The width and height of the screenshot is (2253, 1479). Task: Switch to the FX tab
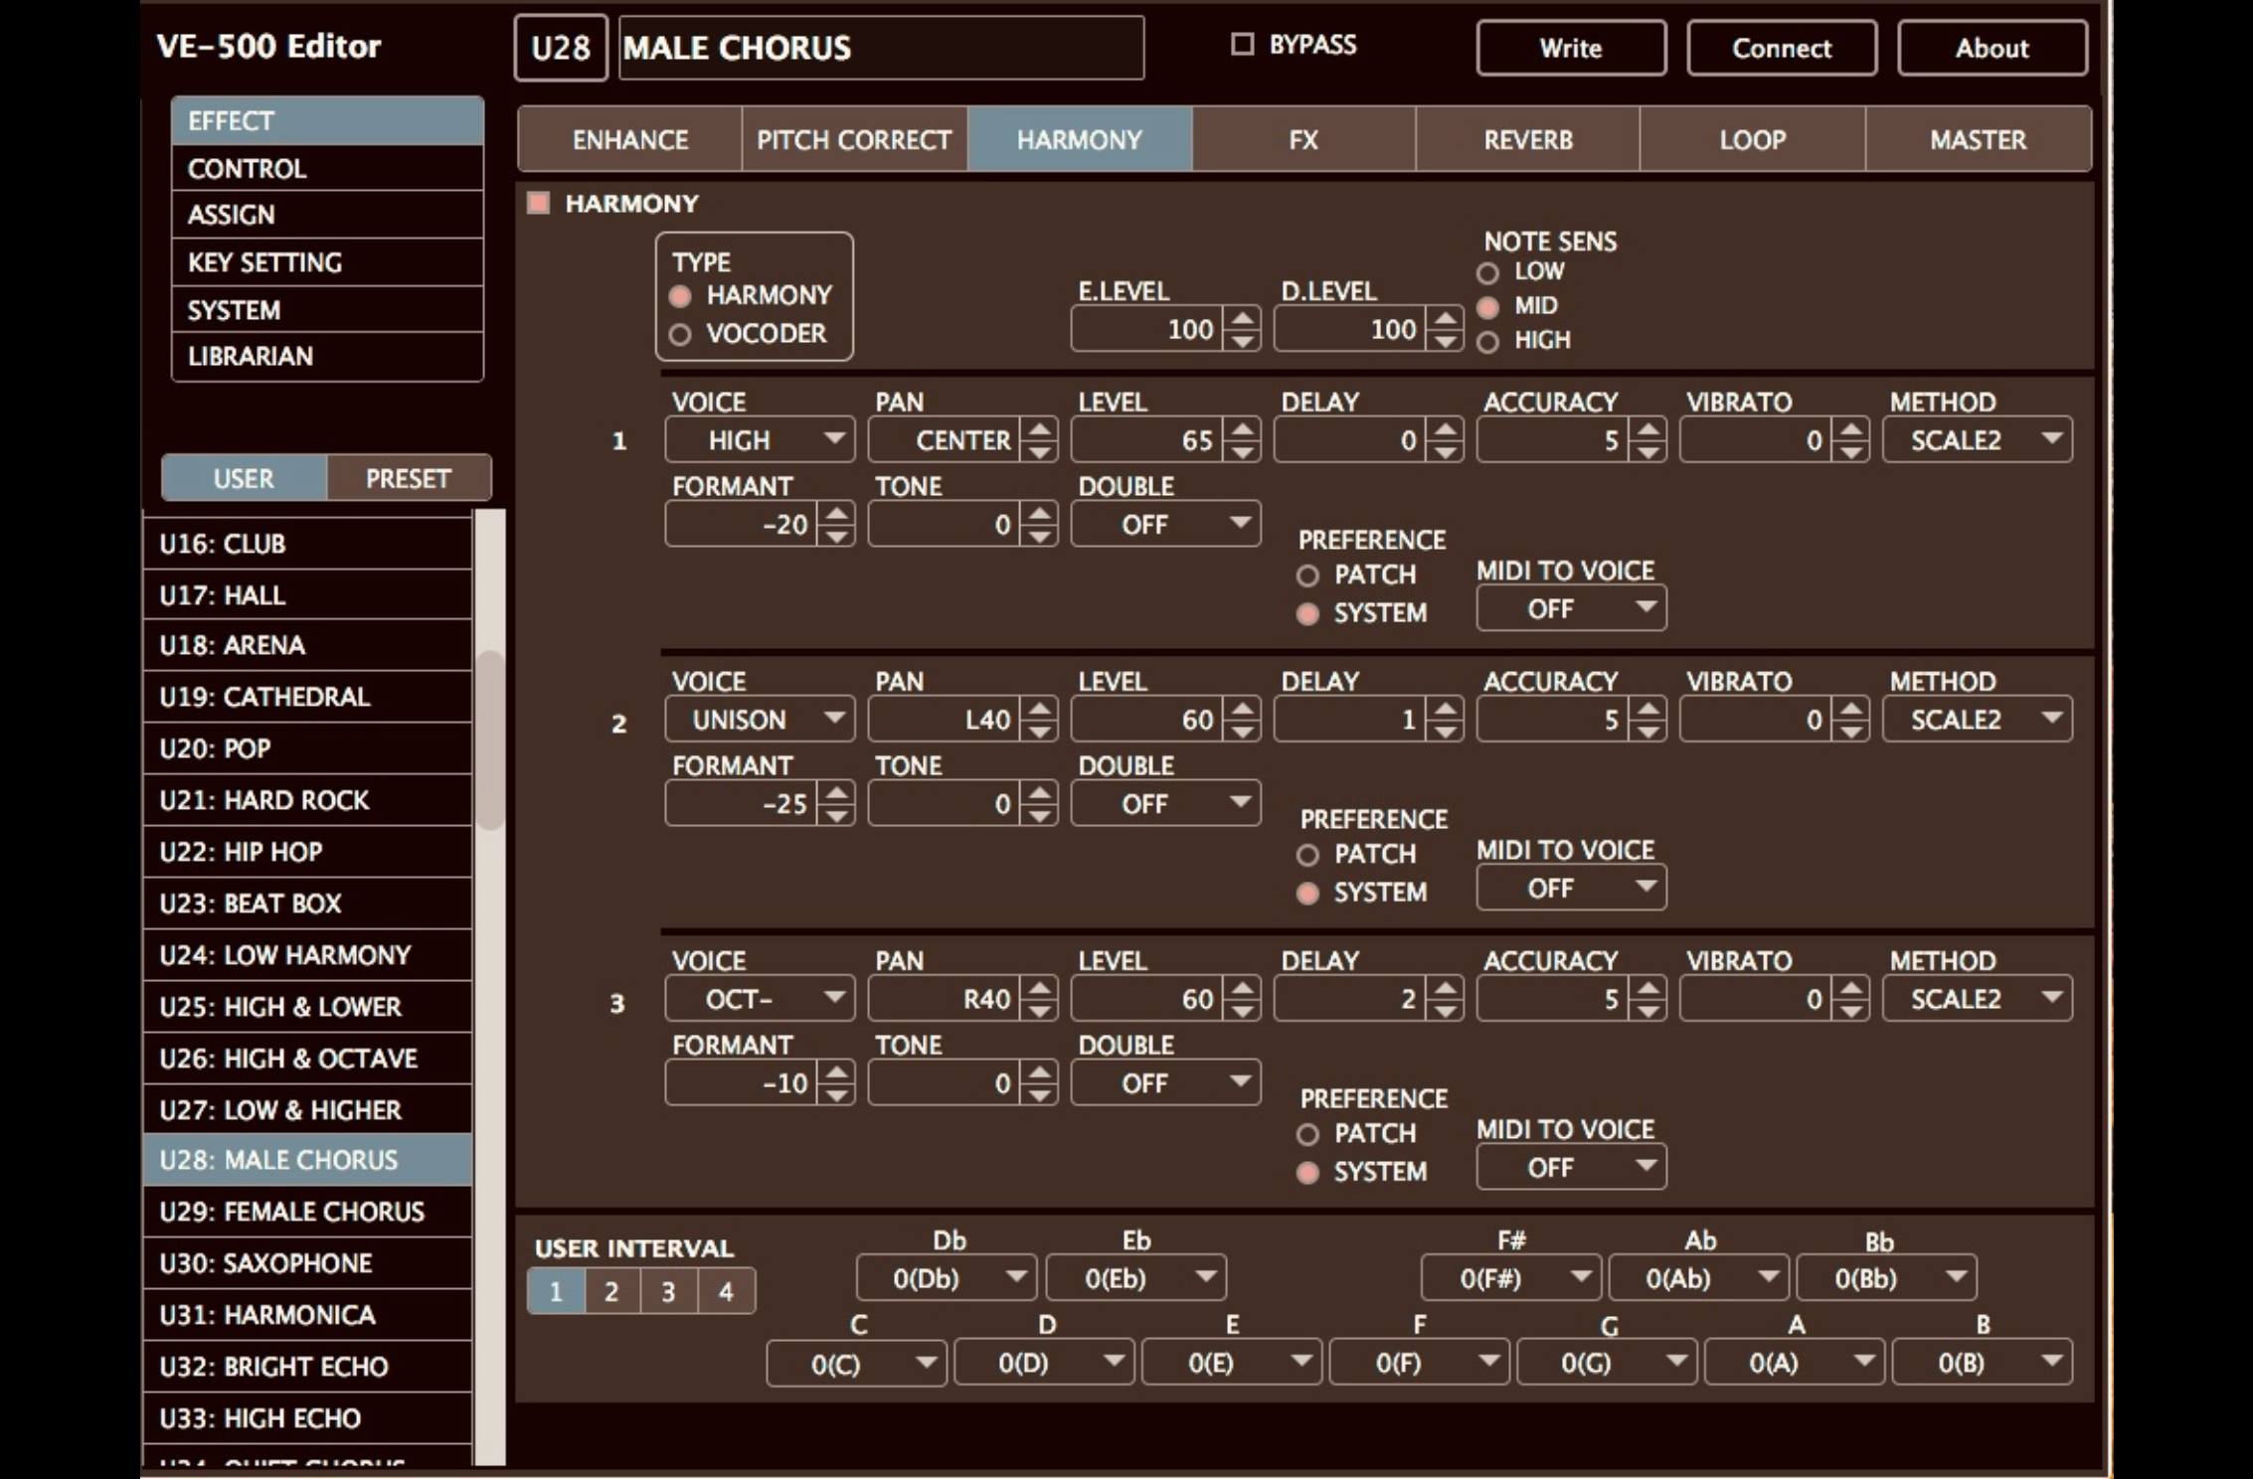pos(1303,139)
